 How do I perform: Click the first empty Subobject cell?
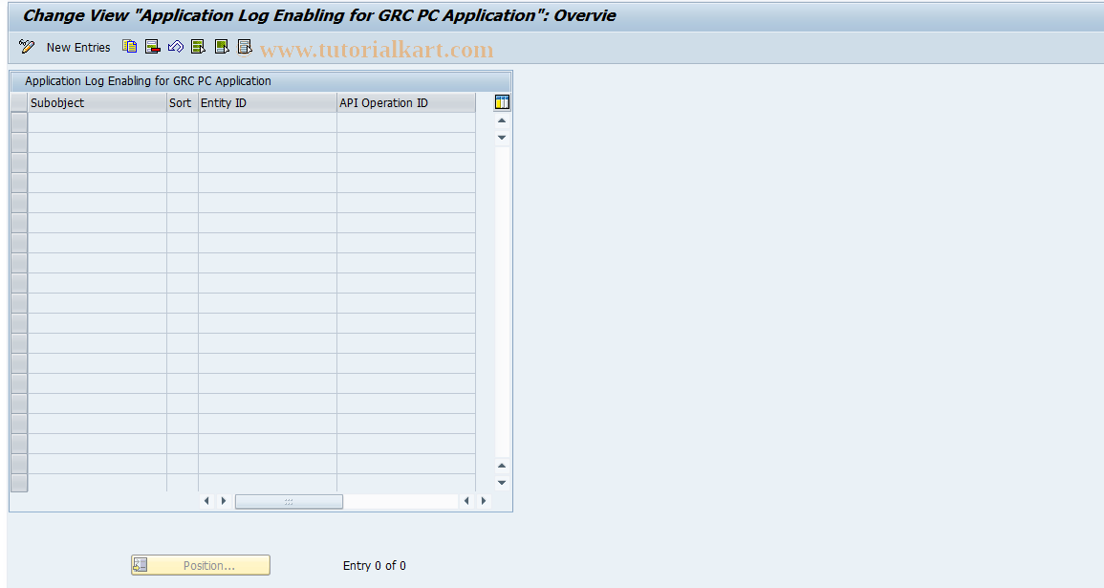97,122
